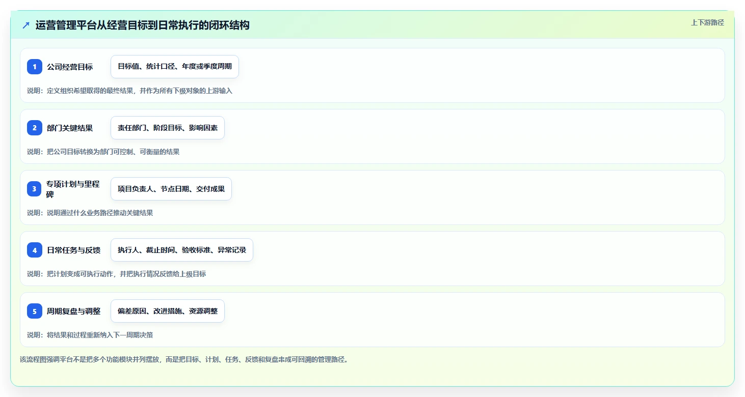Select the 上下游路径 label
Screen dimensions: 745x397
[707, 22]
